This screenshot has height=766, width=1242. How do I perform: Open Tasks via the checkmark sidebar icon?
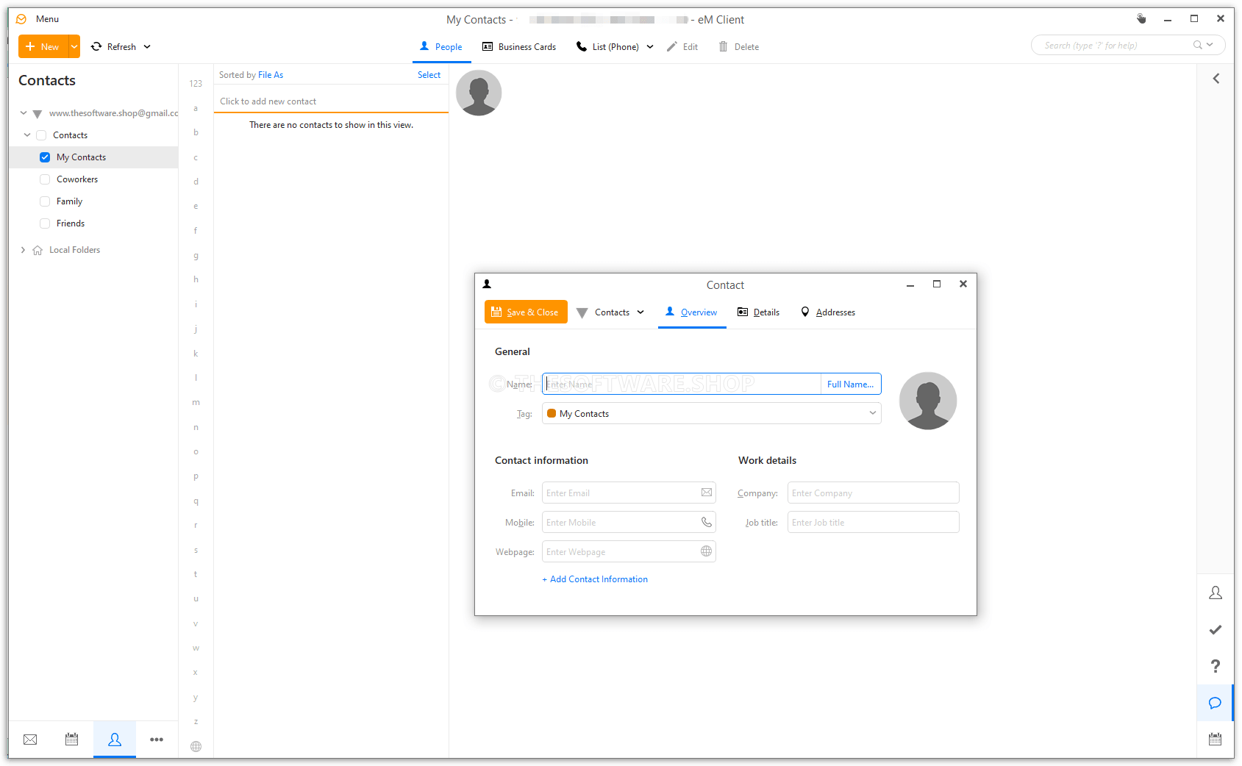pyautogui.click(x=1215, y=630)
